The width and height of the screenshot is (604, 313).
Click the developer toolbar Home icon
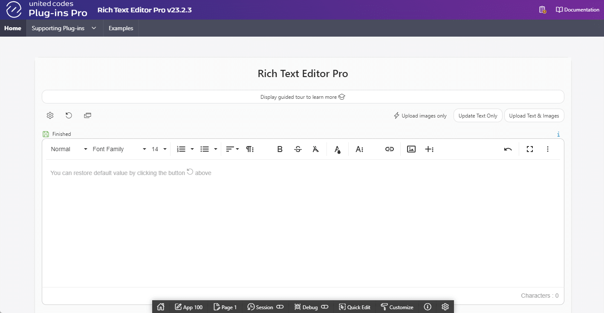pyautogui.click(x=161, y=307)
